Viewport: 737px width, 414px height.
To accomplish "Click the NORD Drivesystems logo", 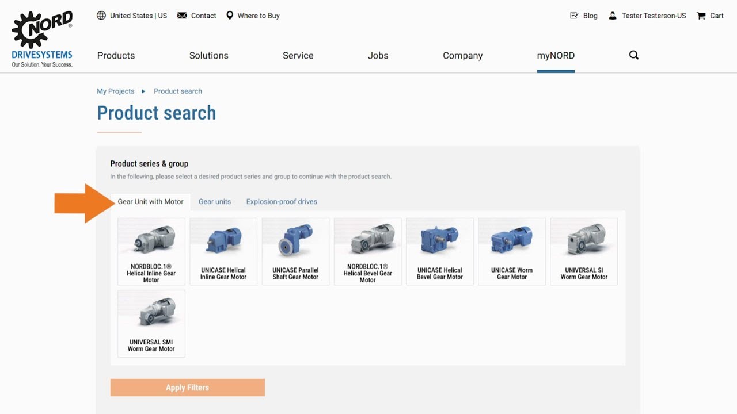I will coord(42,39).
